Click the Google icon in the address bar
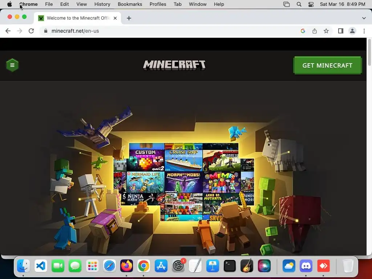This screenshot has height=279, width=372. (x=303, y=31)
